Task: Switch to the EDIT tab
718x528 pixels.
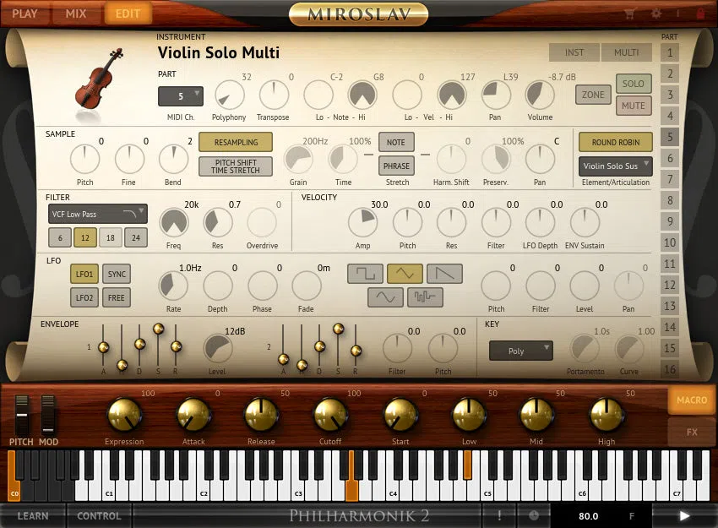Action: click(128, 14)
